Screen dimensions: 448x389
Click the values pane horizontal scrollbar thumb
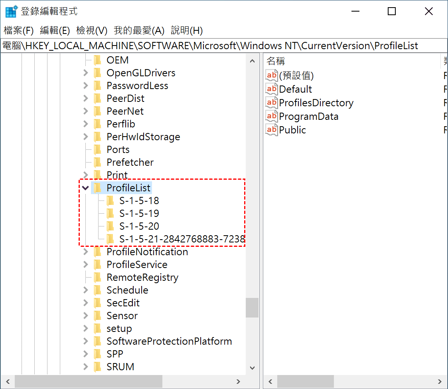click(306, 381)
